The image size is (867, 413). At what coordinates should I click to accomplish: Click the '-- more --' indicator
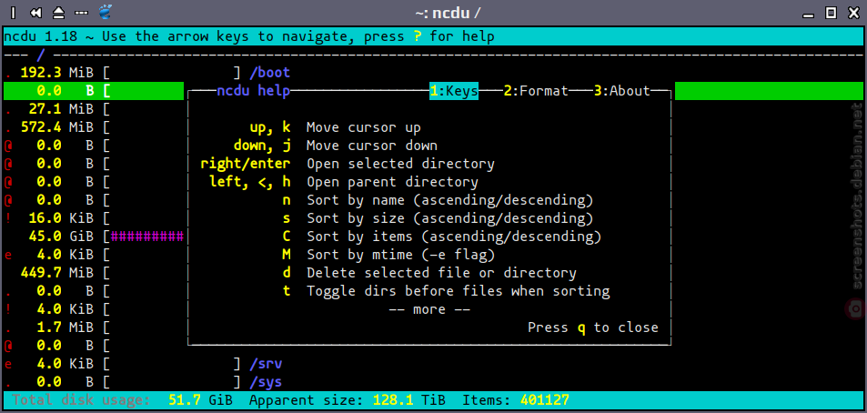tap(429, 309)
